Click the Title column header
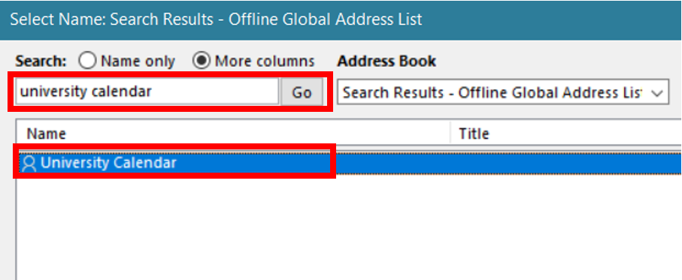Screen dimensions: 682x280 click(566, 134)
